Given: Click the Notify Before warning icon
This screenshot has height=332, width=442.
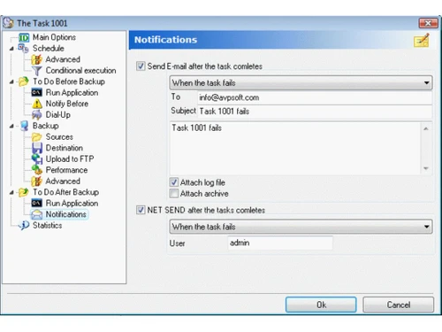Looking at the screenshot, I should tap(37, 104).
